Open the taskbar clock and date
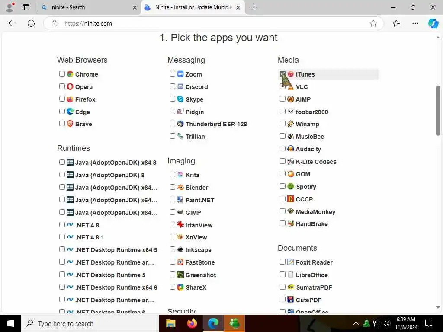Viewport: 443px width, 332px height. tap(406, 323)
